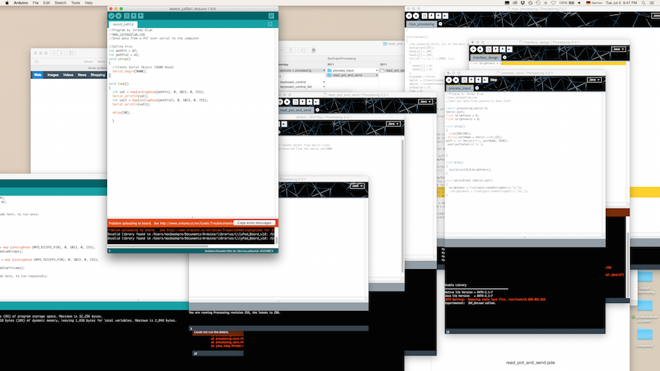Image resolution: width=660 pixels, height=371 pixels.
Task: Click Open icon in myo_processing window
Action: (432, 16)
